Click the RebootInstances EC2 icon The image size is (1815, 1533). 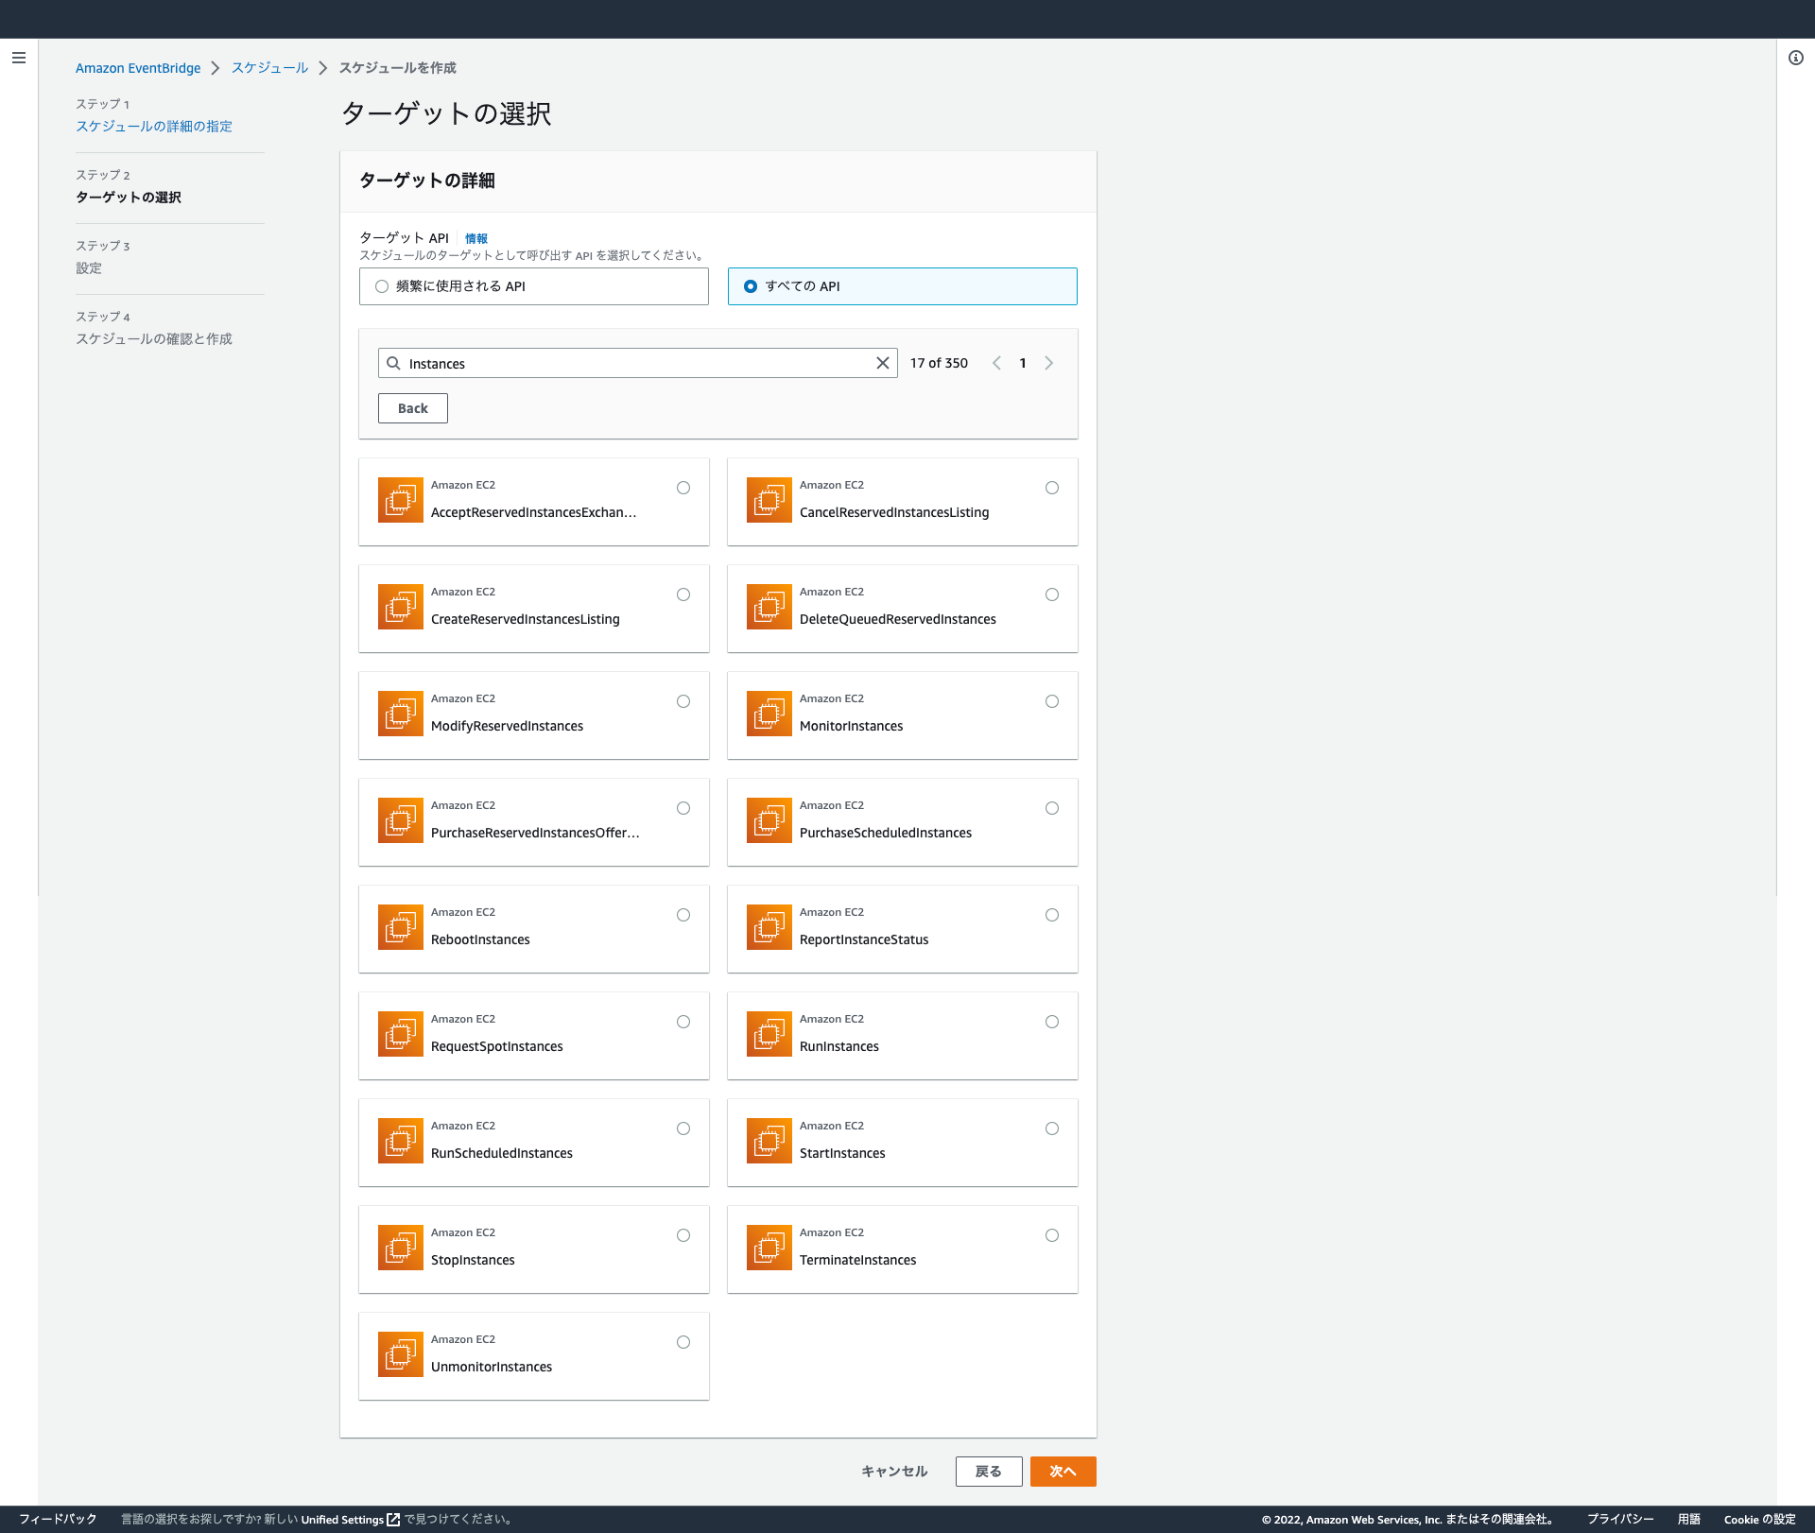(401, 927)
